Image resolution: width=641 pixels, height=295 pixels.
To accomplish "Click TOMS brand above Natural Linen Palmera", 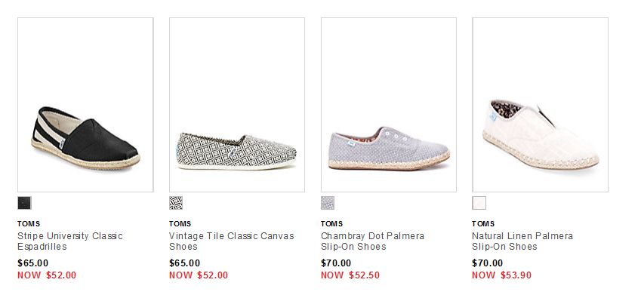I will point(483,224).
